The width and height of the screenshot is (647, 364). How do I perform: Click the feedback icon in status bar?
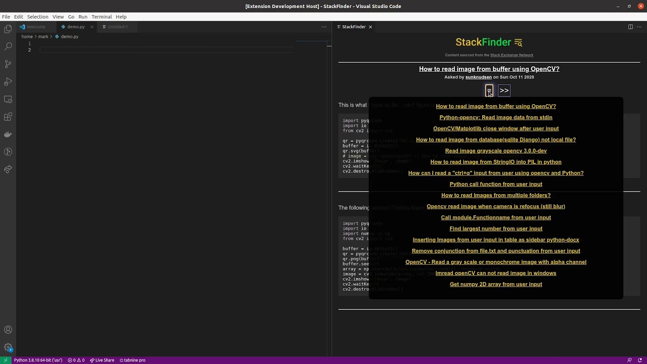[629, 360]
